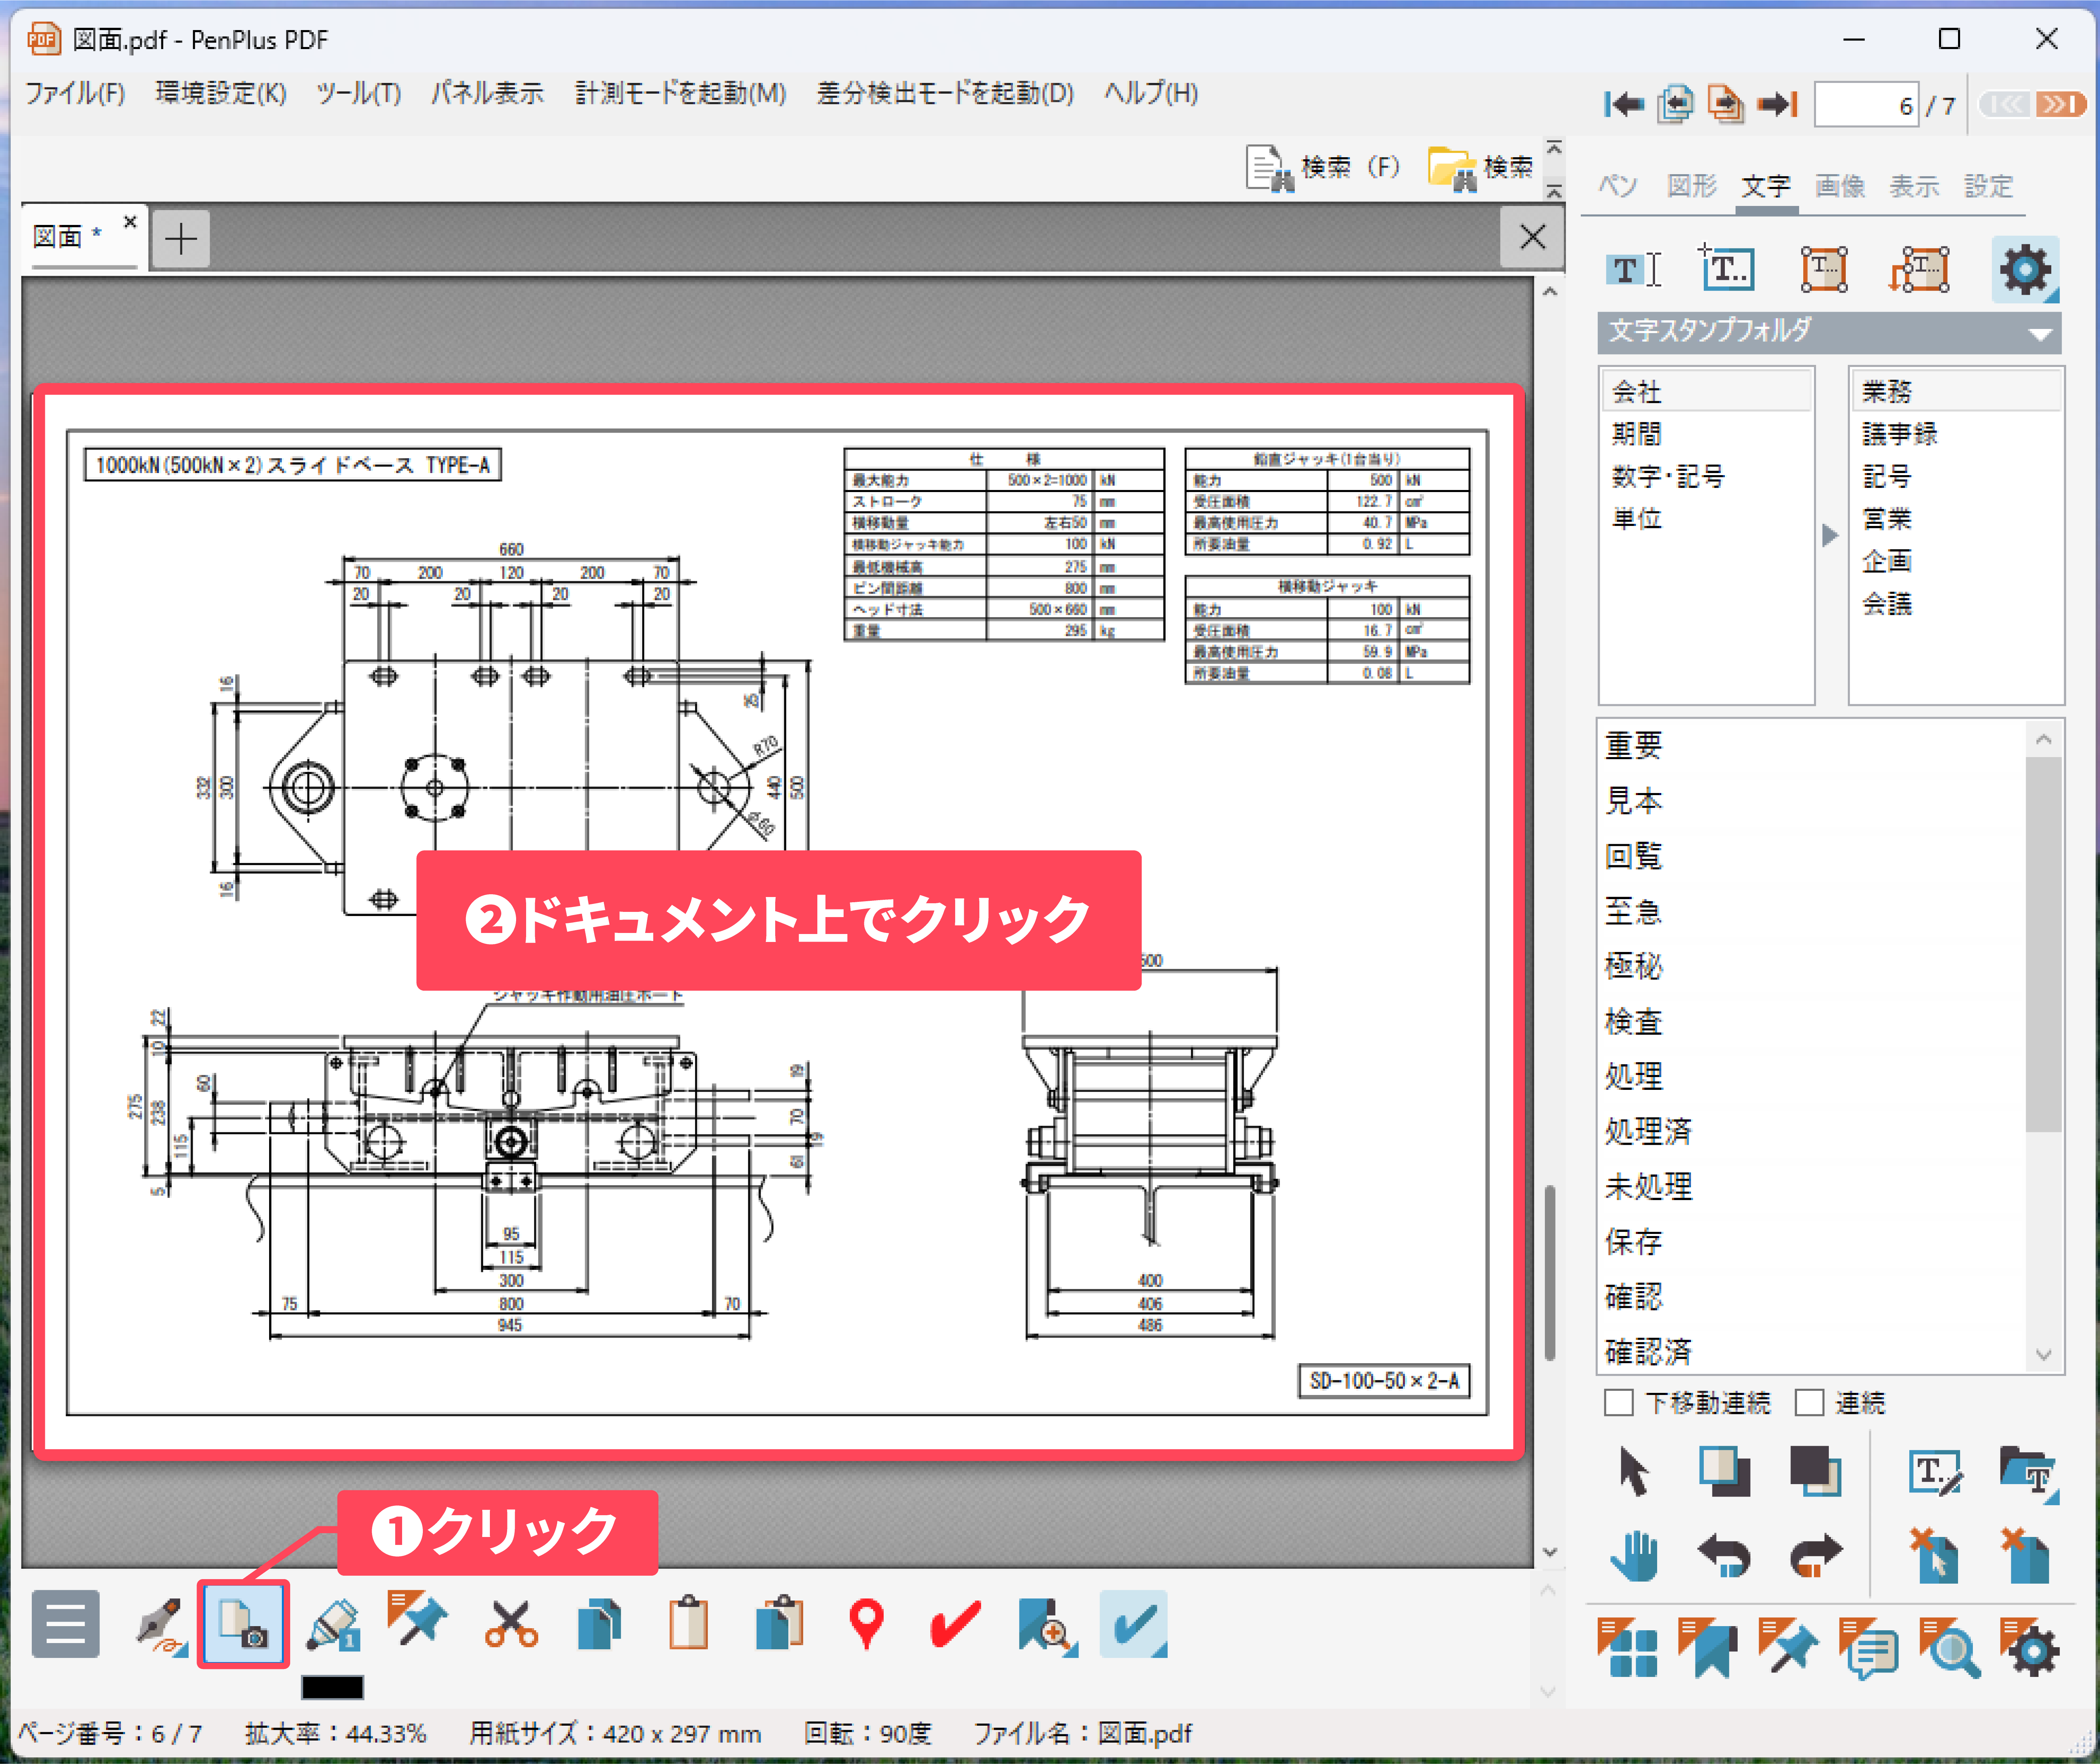Click the capture document snapshot tool

coord(243,1624)
